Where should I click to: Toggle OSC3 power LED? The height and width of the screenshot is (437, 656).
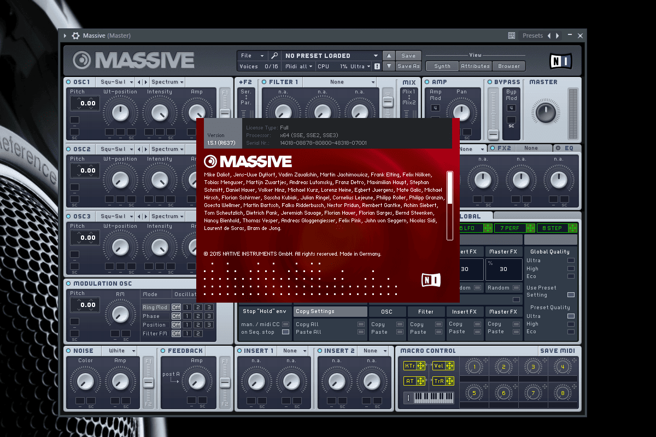69,216
